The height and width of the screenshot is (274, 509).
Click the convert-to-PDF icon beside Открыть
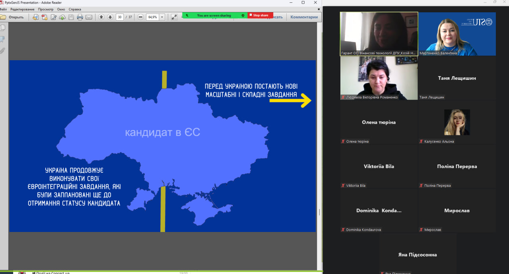click(35, 17)
